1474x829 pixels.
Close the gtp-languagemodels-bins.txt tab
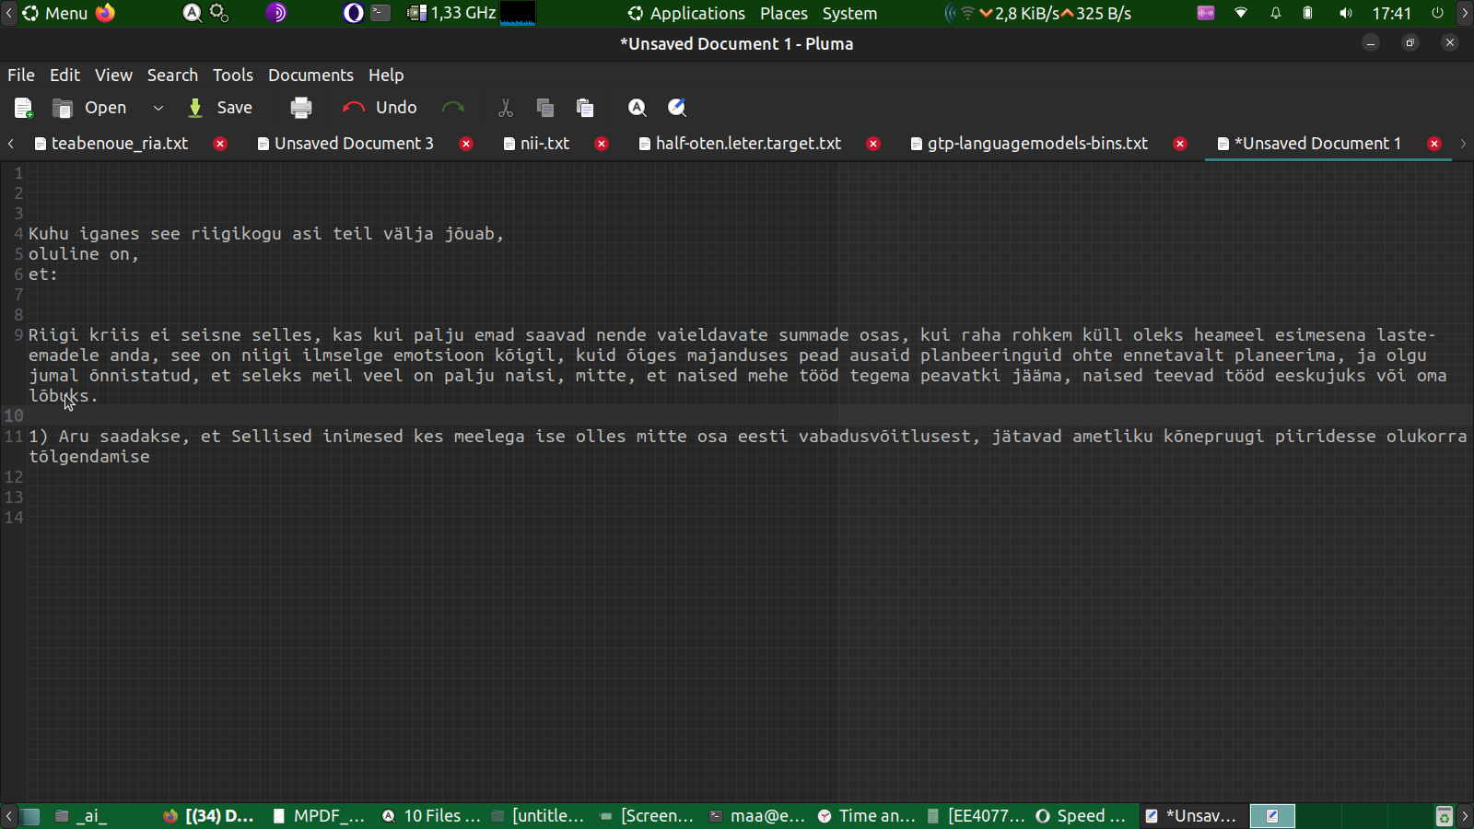pyautogui.click(x=1180, y=144)
